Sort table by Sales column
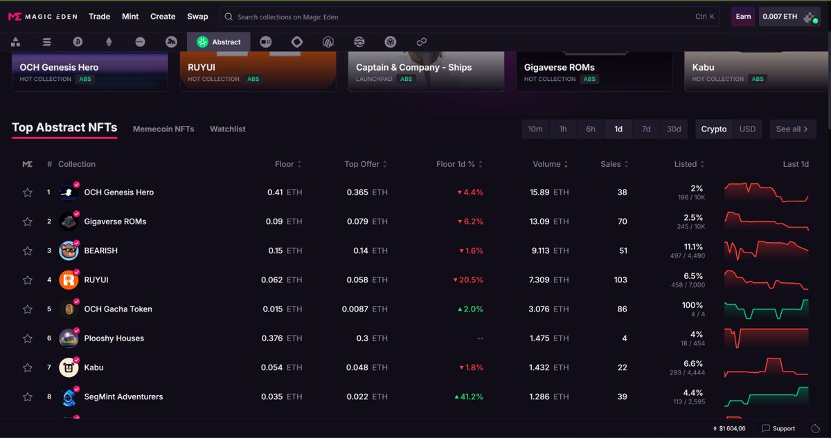This screenshot has width=831, height=438. (x=614, y=164)
